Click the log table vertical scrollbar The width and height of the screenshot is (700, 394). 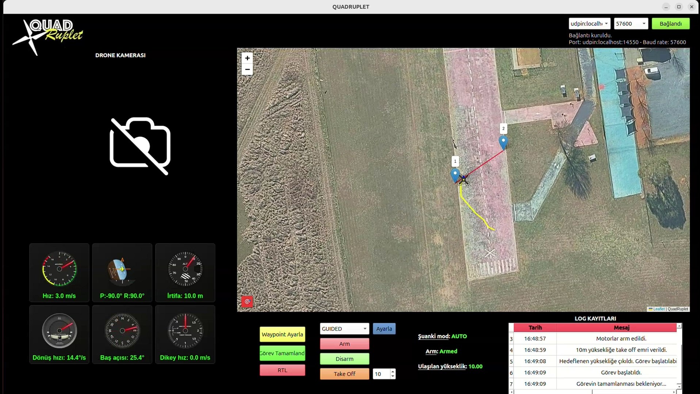coord(679,356)
